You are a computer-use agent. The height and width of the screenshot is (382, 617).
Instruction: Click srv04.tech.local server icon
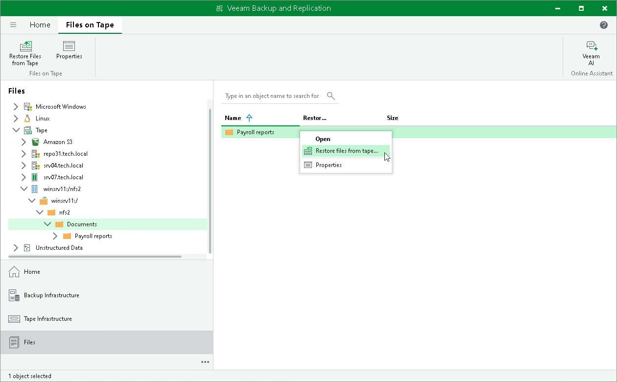point(36,165)
